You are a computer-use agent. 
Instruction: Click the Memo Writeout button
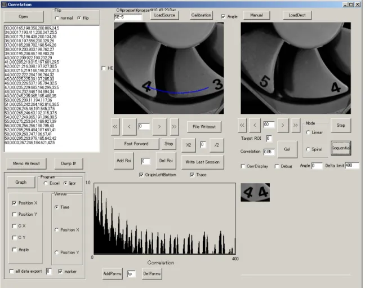tap(26, 163)
